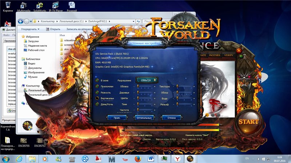Open the Multimedia desktop shortcut
Screen dimensions: 291x163
tap(24, 7)
